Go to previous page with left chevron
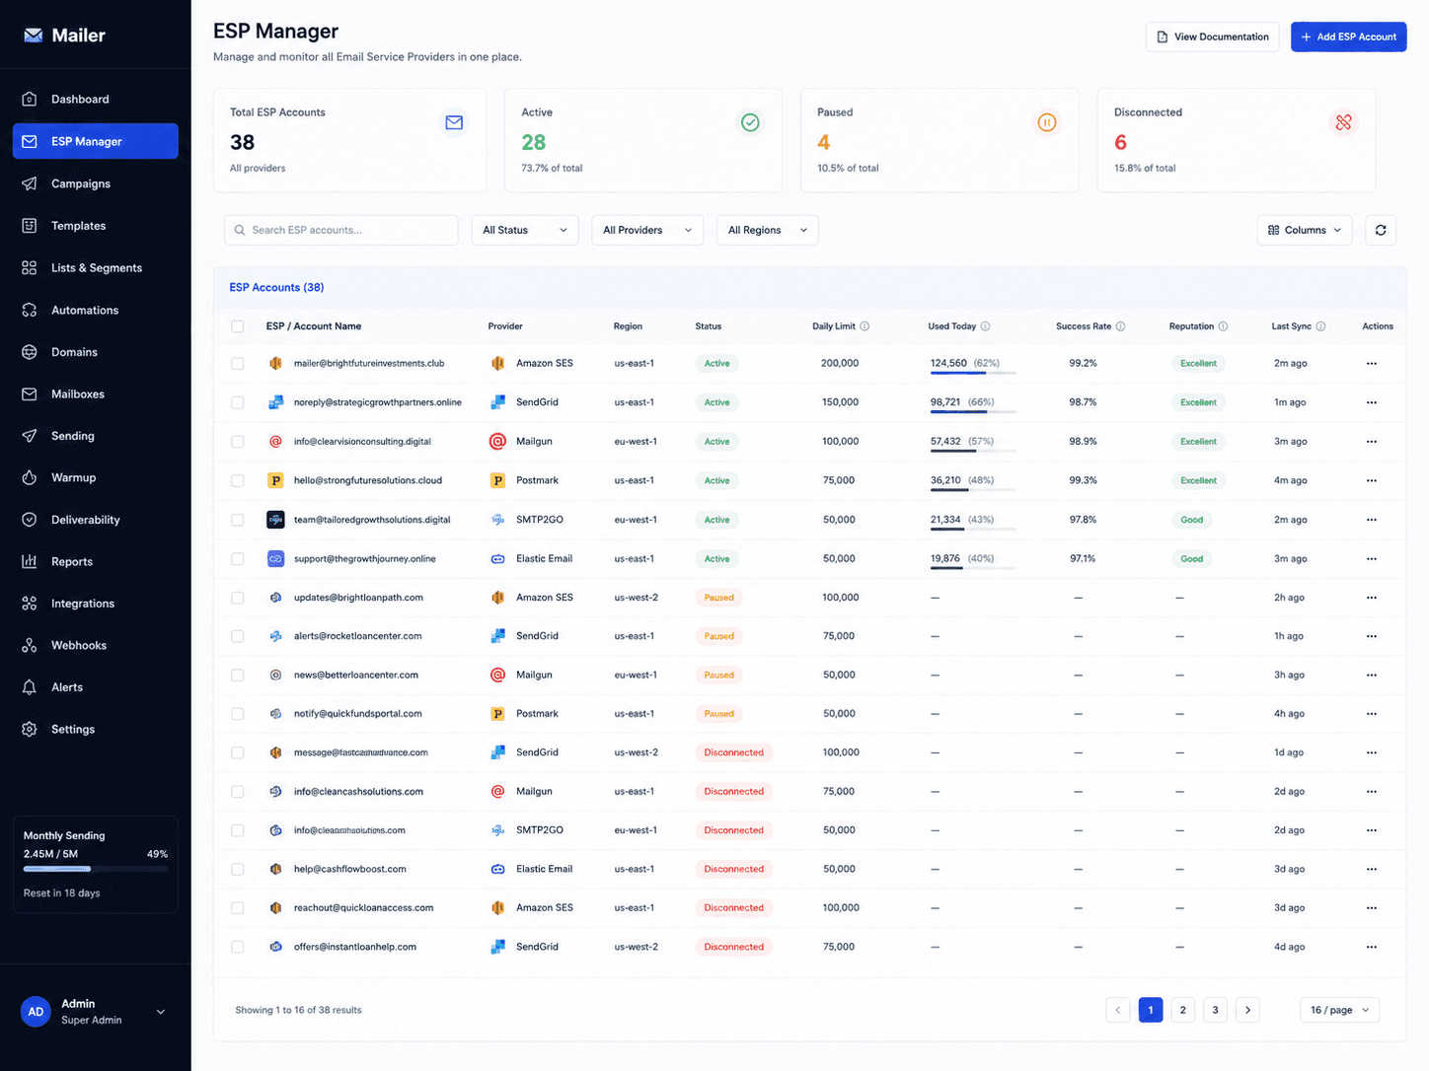The width and height of the screenshot is (1429, 1071). point(1118,1010)
